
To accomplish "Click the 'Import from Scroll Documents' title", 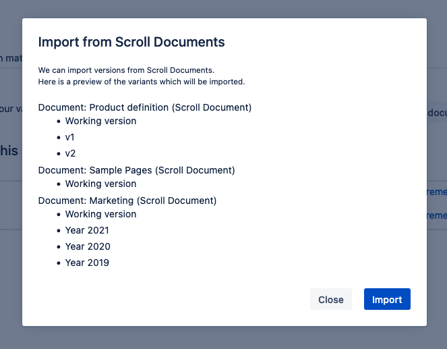I will [131, 42].
